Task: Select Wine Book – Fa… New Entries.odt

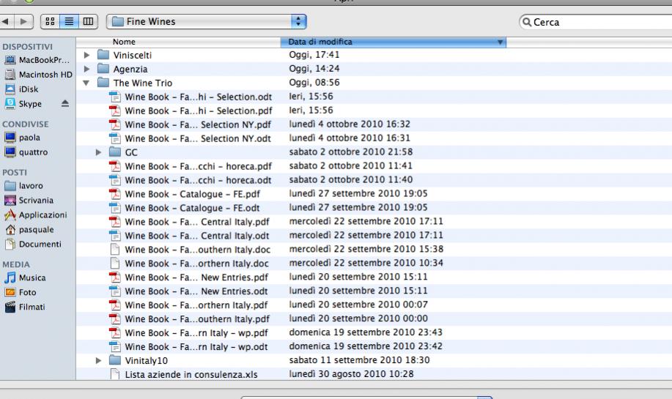Action: click(189, 291)
